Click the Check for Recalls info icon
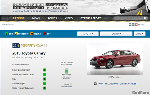This screenshot has height=95, width=150. (x=71, y=85)
